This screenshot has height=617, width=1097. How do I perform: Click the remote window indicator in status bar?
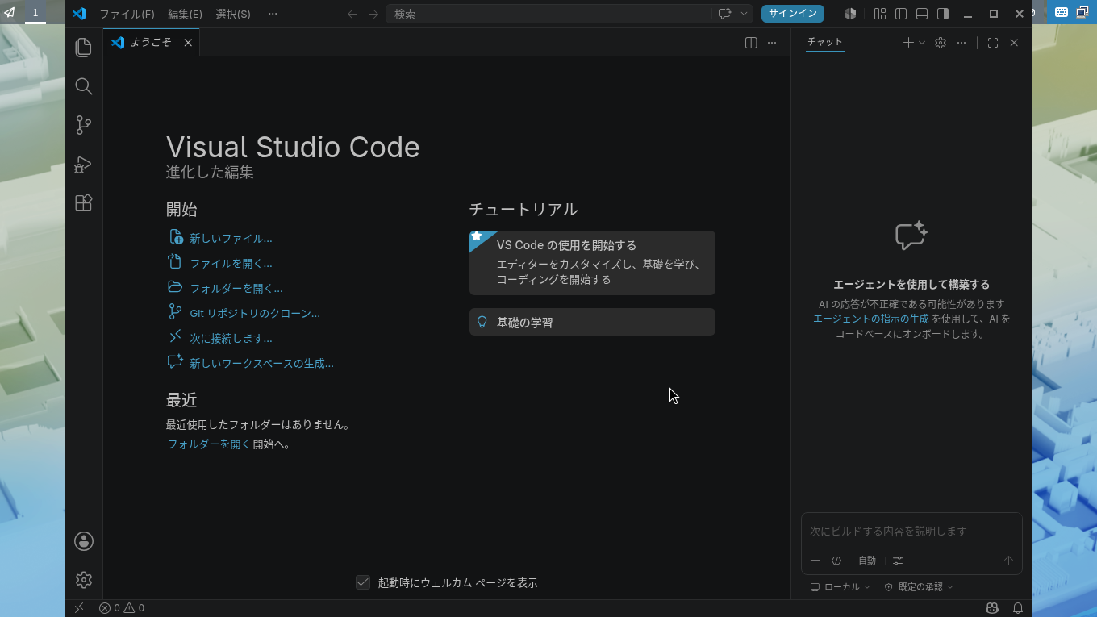79,608
